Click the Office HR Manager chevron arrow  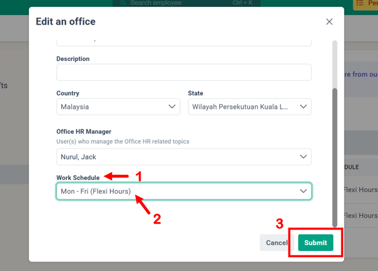coord(304,157)
